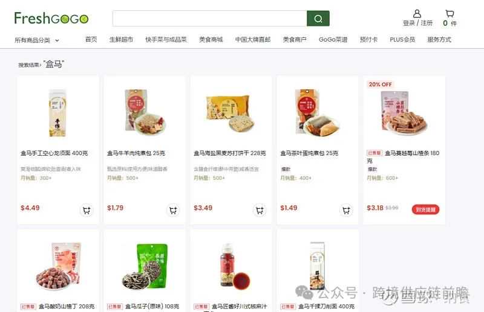Add 盒马海盐黑麦苏打饼干 to cart
484x312 pixels.
pyautogui.click(x=260, y=210)
